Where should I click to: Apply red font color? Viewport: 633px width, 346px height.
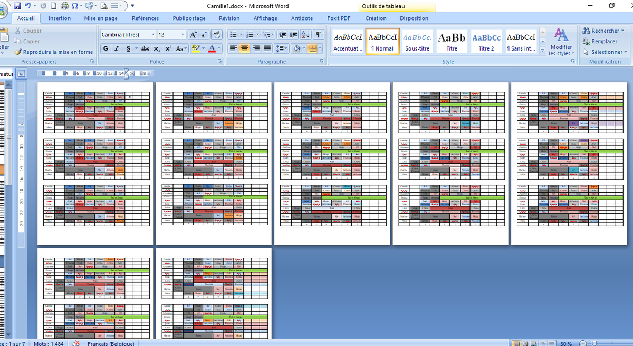pyautogui.click(x=212, y=48)
